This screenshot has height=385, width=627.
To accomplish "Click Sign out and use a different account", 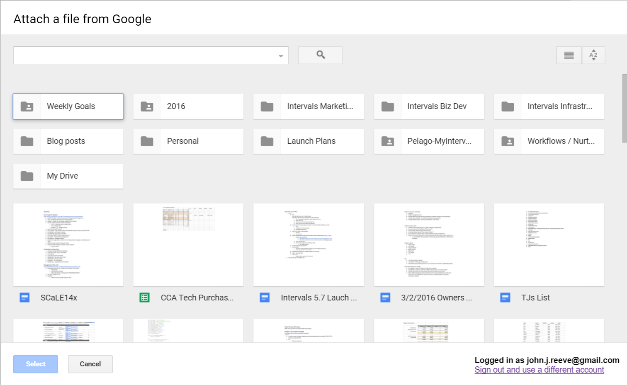I will click(x=539, y=370).
